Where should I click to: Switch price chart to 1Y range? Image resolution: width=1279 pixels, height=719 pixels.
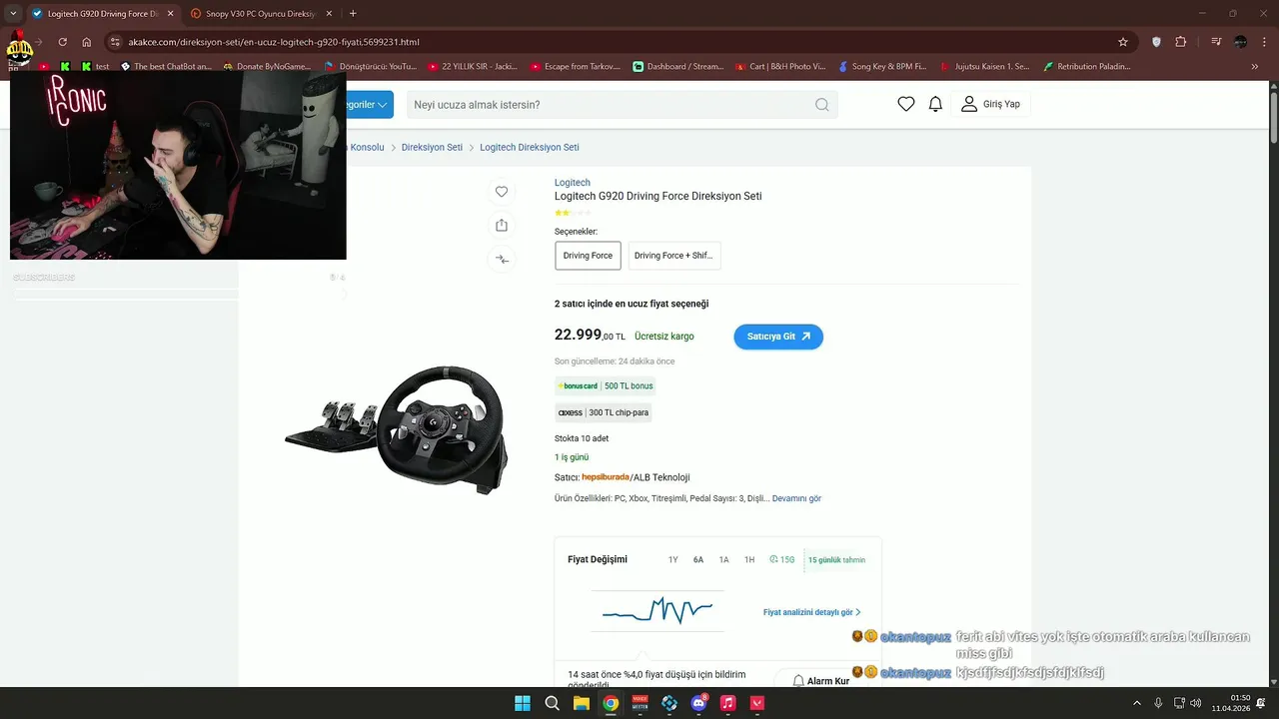coord(672,560)
